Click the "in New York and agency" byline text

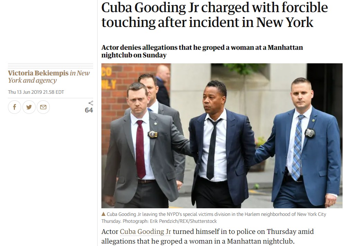tap(49, 76)
